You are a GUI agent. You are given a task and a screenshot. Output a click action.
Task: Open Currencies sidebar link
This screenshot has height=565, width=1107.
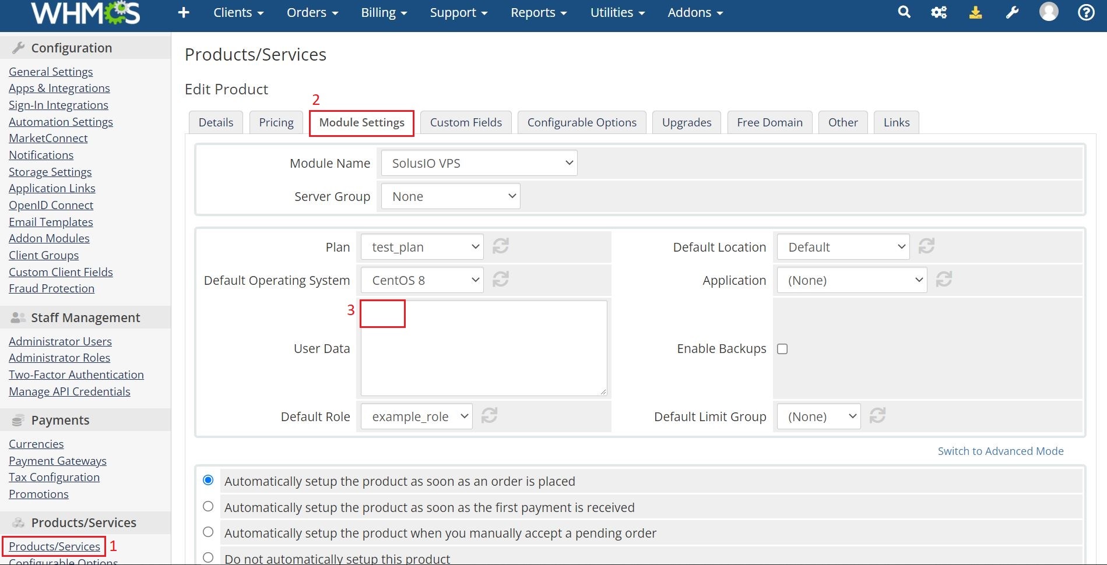click(36, 444)
